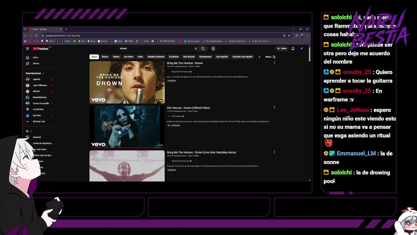Image resolution: width=417 pixels, height=235 pixels.
Task: Start voice search with the microphone icon
Action: coord(213,49)
